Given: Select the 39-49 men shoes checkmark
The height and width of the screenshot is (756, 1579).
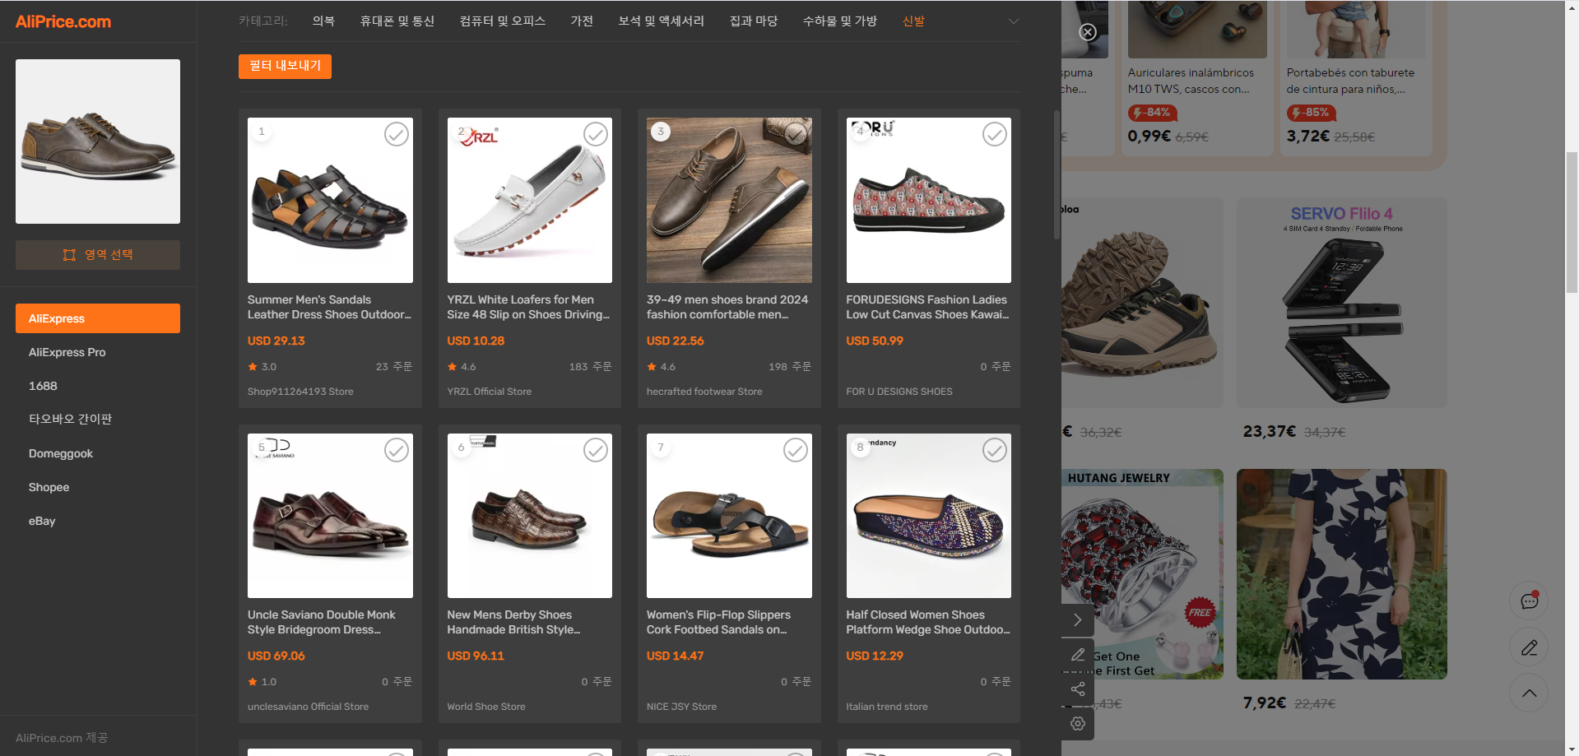Looking at the screenshot, I should (x=796, y=134).
